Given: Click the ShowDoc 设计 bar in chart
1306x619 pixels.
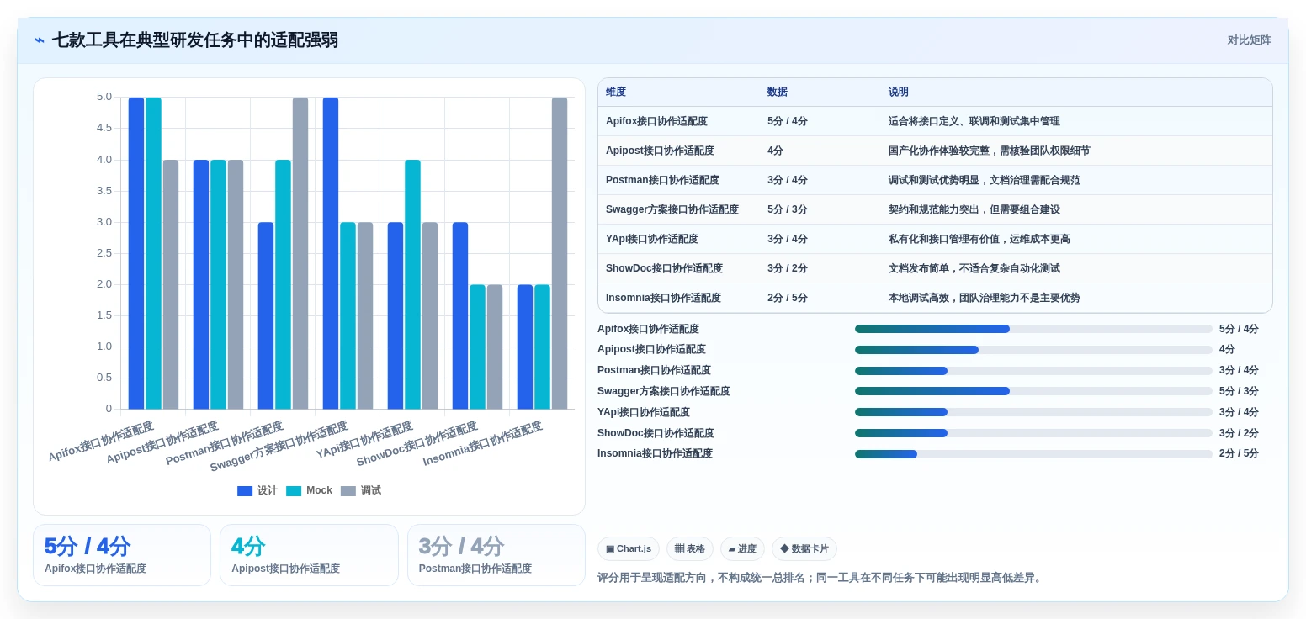Looking at the screenshot, I should point(460,315).
